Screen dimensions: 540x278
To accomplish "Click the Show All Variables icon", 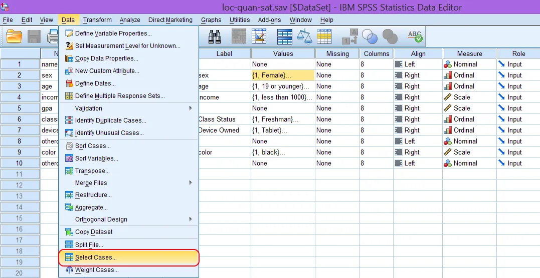I will [x=390, y=37].
